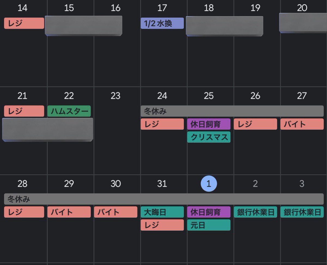Image resolution: width=327 pixels, height=265 pixels.
Task: Select date 15
Action: [x=69, y=8]
